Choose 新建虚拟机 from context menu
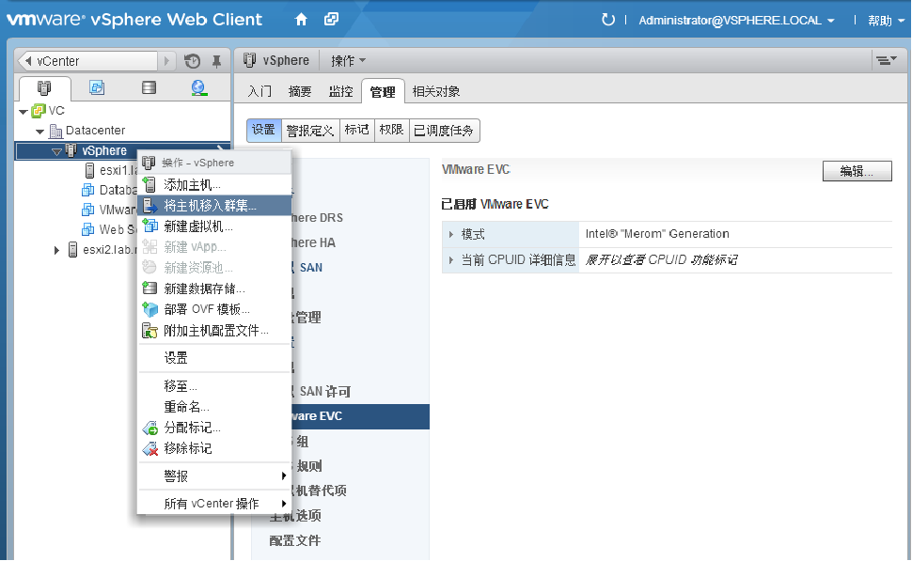The image size is (912, 561). [214, 226]
